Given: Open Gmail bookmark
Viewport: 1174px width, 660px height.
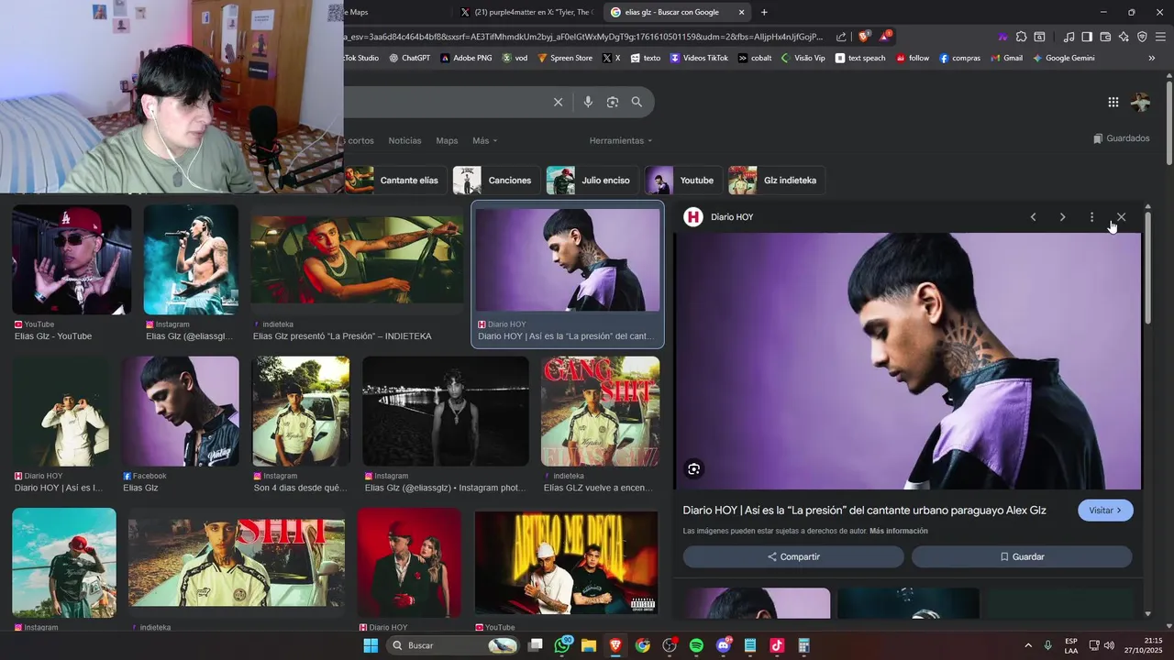Looking at the screenshot, I should tap(1006, 58).
